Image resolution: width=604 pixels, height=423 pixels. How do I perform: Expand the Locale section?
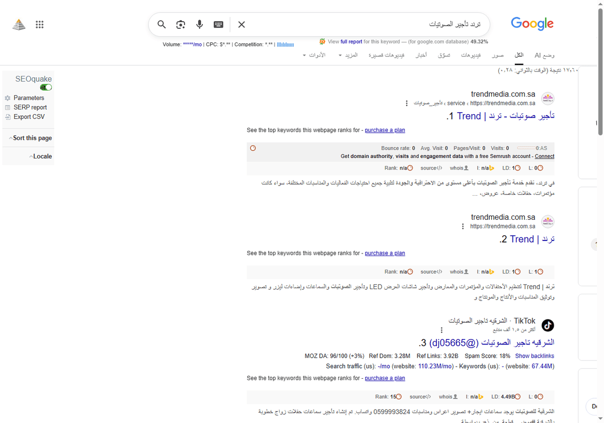(41, 156)
